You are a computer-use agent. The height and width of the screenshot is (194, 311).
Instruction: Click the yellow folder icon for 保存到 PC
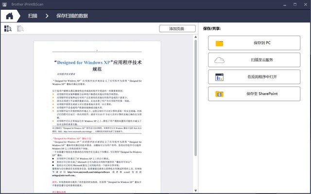[x=219, y=43]
